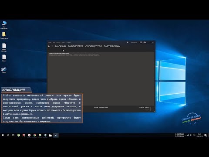209x157 pixels.
Task: Open the Steam menu in menu bar
Action: [50, 42]
